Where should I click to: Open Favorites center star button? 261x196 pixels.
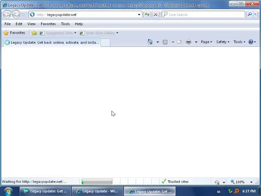pyautogui.click(x=14, y=33)
